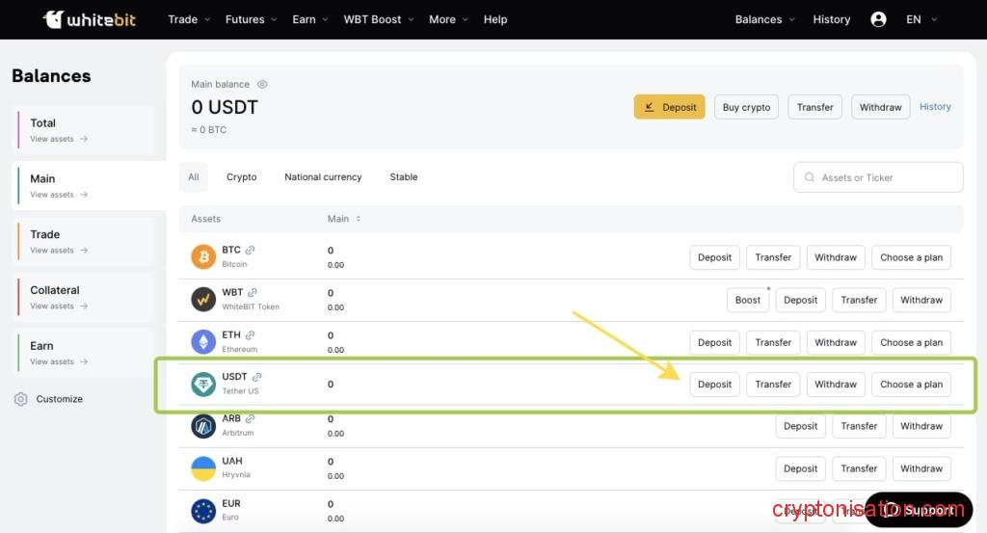
Task: Click the link icon next to ETH
Action: coord(251,335)
